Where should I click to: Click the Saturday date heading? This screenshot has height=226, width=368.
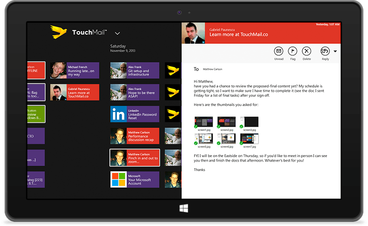coord(118,46)
